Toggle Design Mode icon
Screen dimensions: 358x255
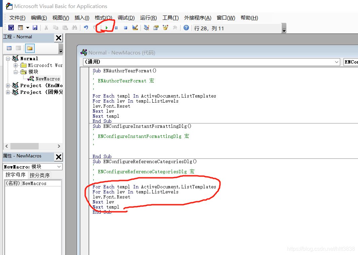pyautogui.click(x=135, y=28)
